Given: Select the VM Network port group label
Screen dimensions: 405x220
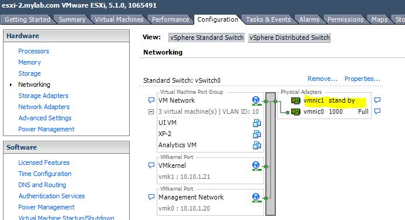Looking at the screenshot, I should pyautogui.click(x=177, y=100).
